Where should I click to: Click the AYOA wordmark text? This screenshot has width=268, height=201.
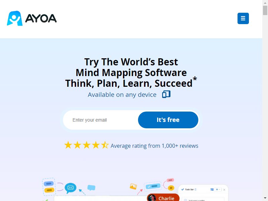point(41,18)
